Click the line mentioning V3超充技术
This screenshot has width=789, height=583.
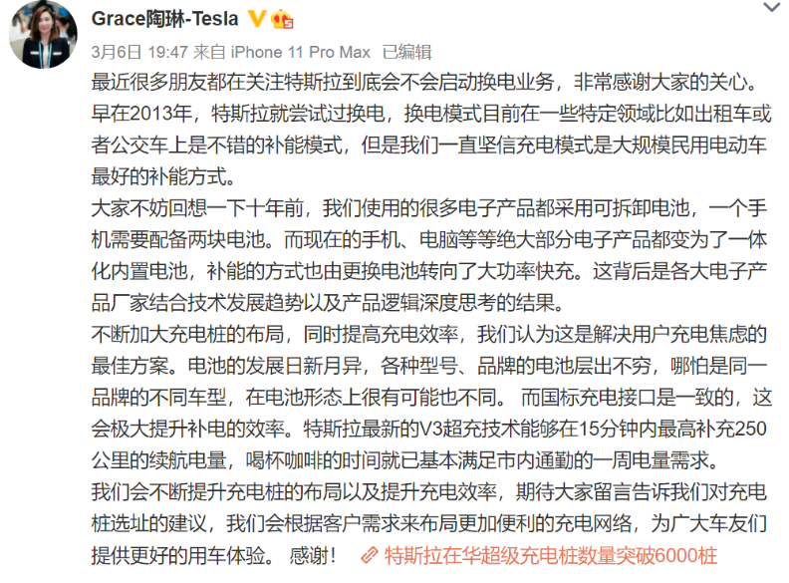[x=428, y=429]
